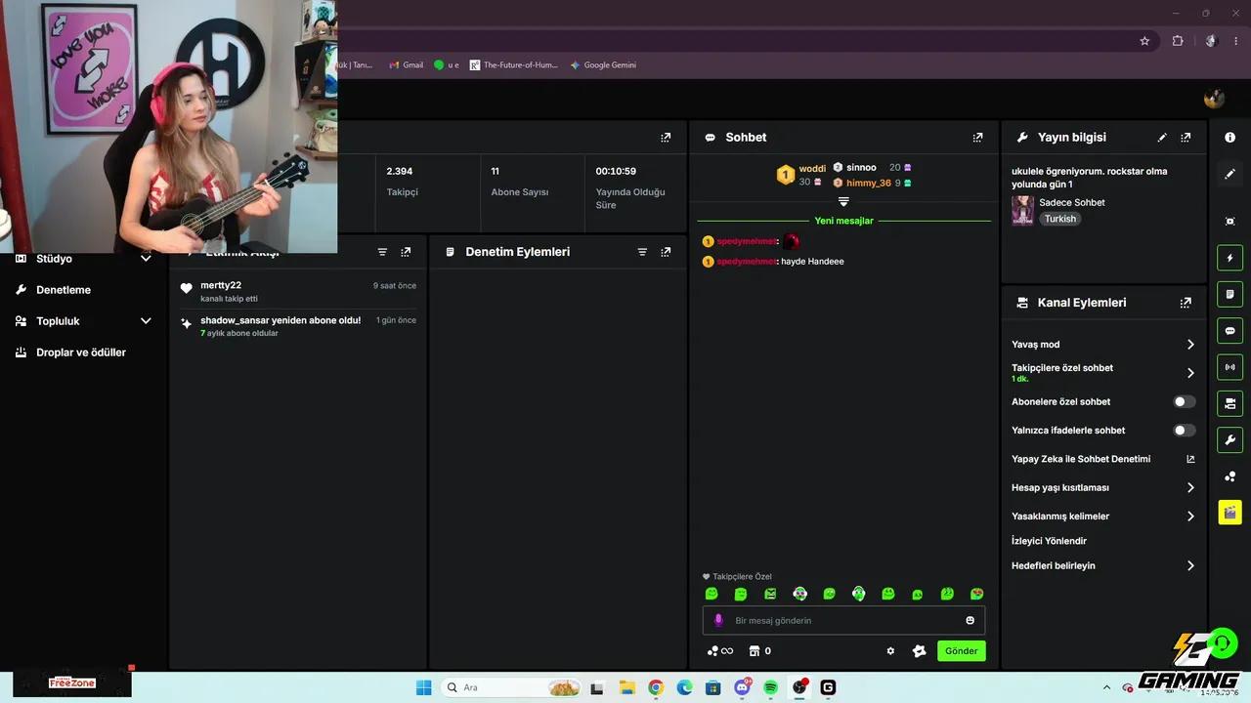Screen dimensions: 1251x703
Task: Open the chat bubble icon in right sidebar
Action: point(1229,330)
